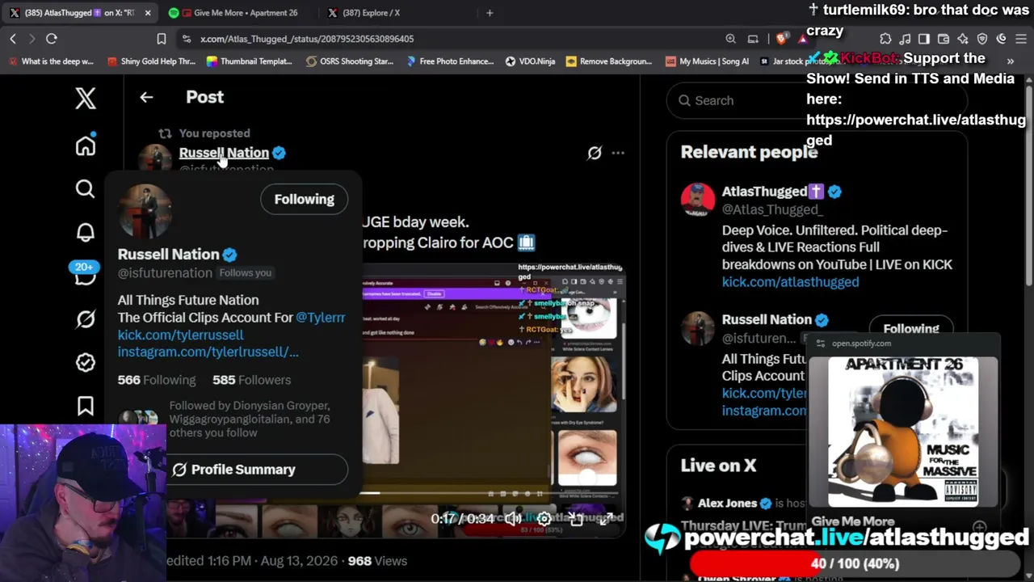This screenshot has width=1034, height=582.
Task: Open Profile Summary in the hover card
Action: (x=233, y=470)
